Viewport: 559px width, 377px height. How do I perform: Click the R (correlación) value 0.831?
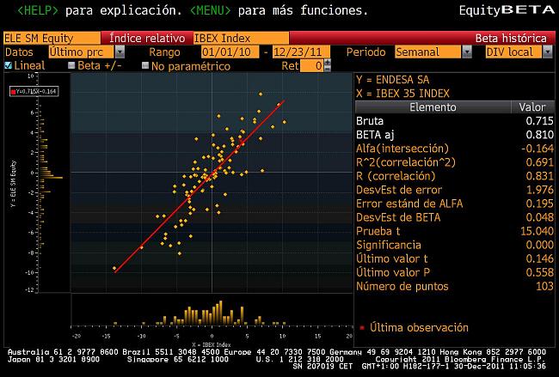539,176
